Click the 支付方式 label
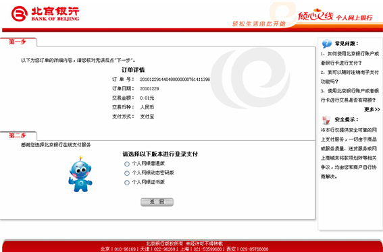The image size is (383, 252). point(123,117)
